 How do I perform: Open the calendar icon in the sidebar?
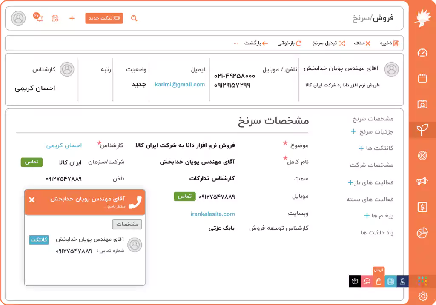pyautogui.click(x=422, y=78)
